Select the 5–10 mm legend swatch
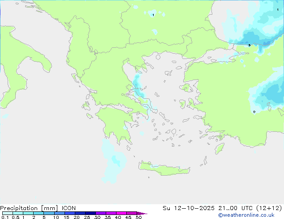The width and height of the screenshot is (284, 219). 49,213
